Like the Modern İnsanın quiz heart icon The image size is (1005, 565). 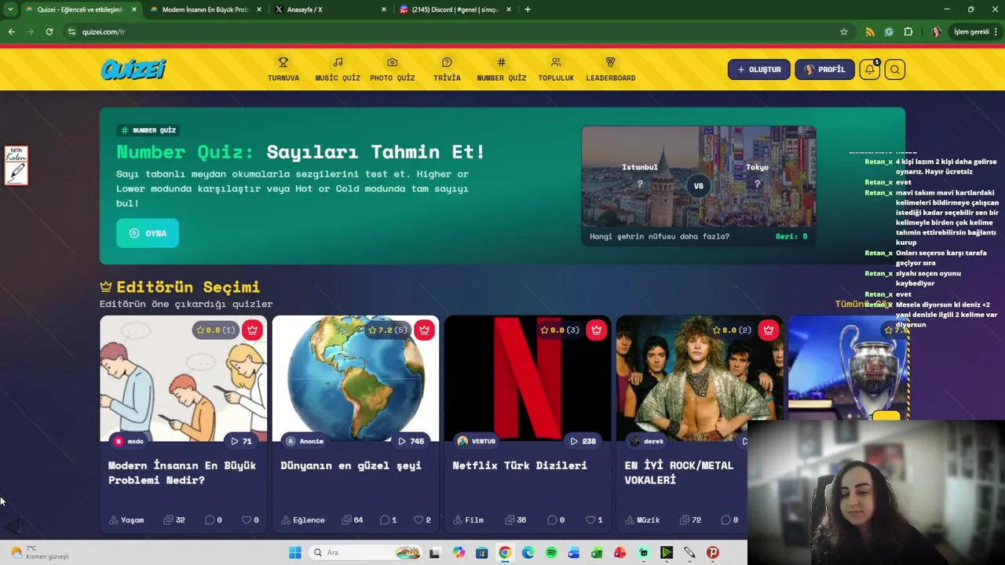pos(247,519)
